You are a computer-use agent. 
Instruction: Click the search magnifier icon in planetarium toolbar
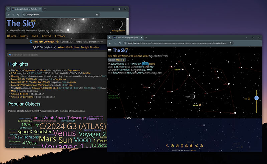pyautogui.click(x=168, y=146)
